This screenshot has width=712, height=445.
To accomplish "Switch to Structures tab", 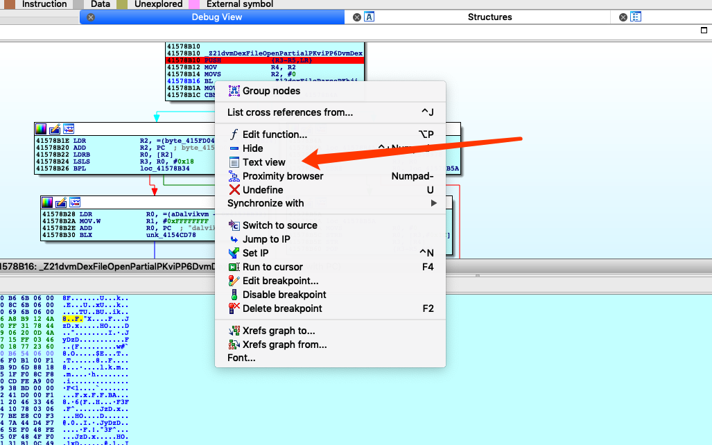I will click(489, 17).
